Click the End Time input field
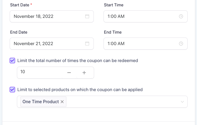This screenshot has width=197, height=125. pyautogui.click(x=139, y=44)
